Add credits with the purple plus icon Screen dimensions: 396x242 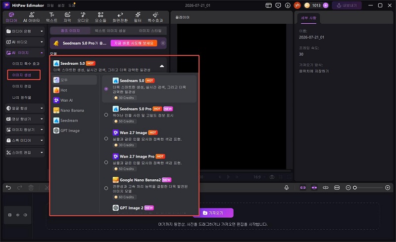[326, 5]
